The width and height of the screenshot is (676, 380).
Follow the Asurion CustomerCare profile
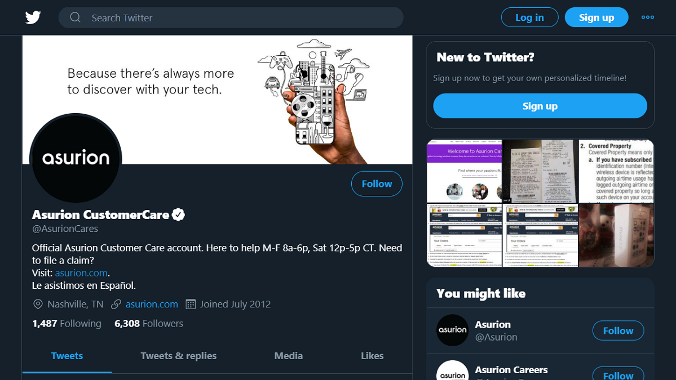pos(377,184)
